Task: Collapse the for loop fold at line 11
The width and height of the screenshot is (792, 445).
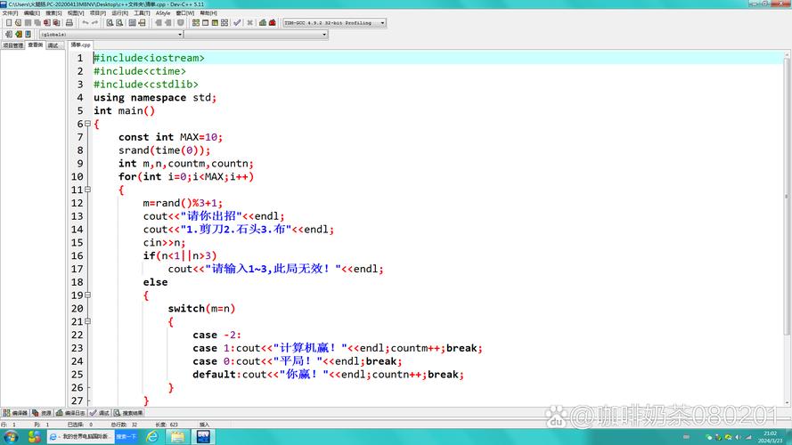Action: [x=87, y=190]
